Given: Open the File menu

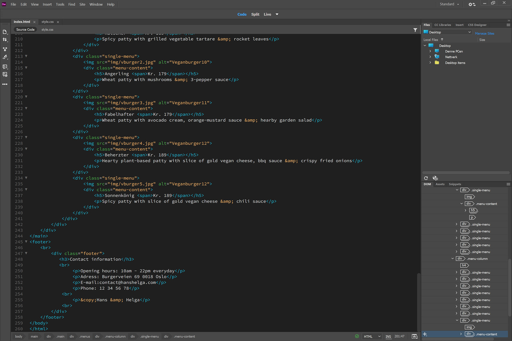Looking at the screenshot, I should [13, 4].
